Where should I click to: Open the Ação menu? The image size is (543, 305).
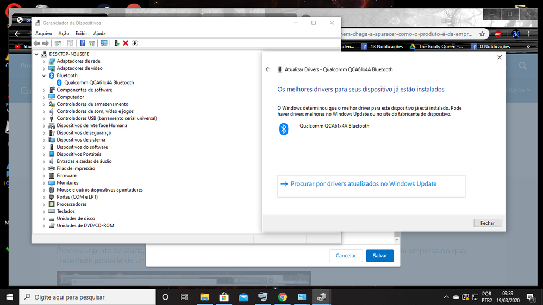pos(64,33)
